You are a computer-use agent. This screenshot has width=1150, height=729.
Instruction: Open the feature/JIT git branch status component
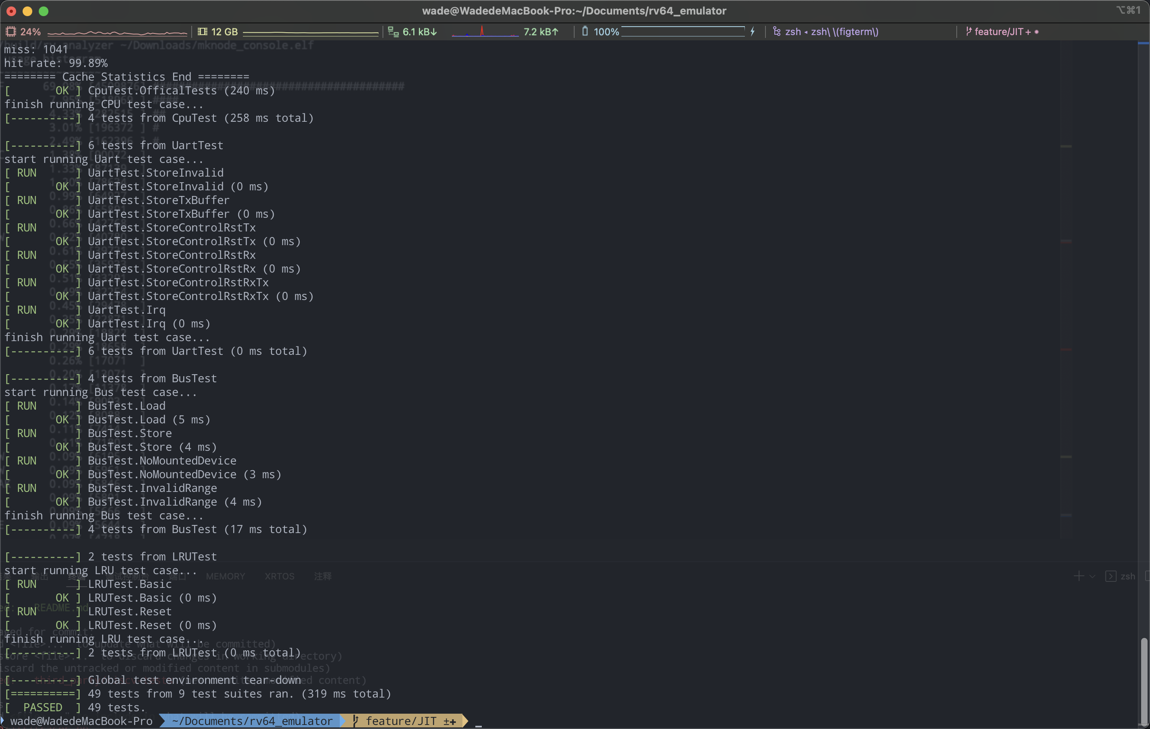point(1002,32)
